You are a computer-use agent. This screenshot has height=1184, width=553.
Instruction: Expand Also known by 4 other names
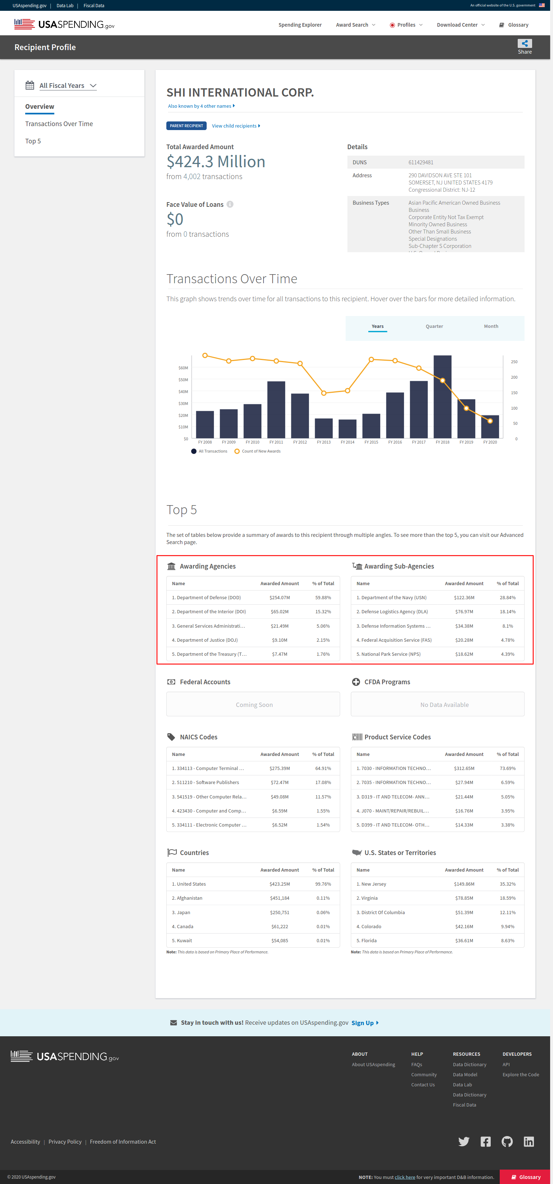201,106
